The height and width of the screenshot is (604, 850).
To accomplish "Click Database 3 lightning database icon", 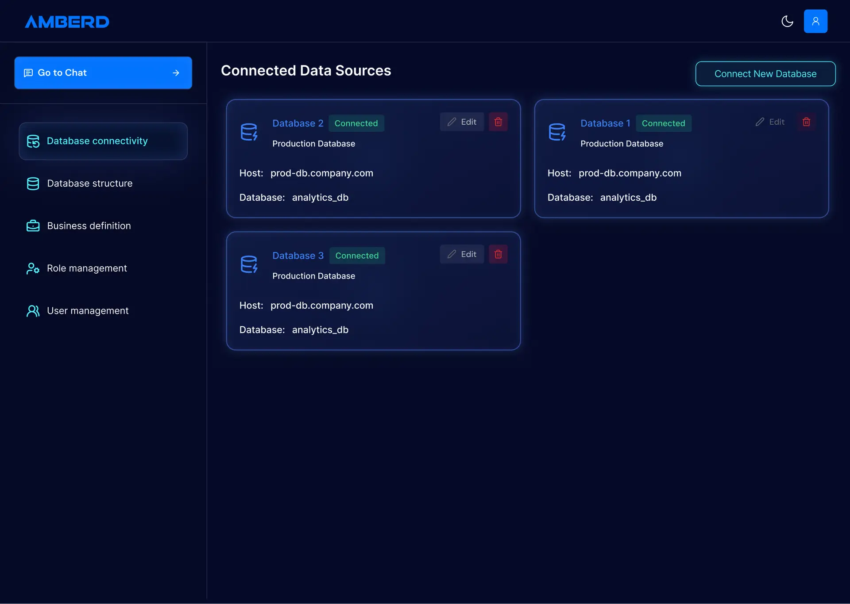I will coord(249,264).
